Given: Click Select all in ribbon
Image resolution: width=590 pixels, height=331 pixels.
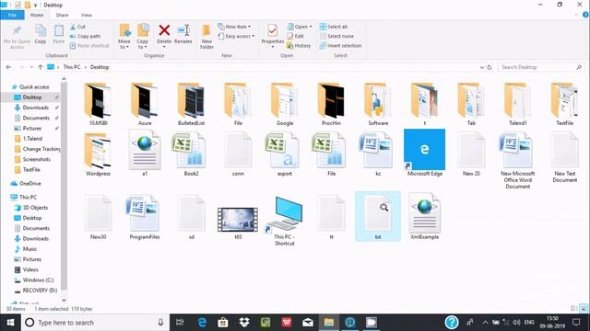Looking at the screenshot, I should point(334,27).
